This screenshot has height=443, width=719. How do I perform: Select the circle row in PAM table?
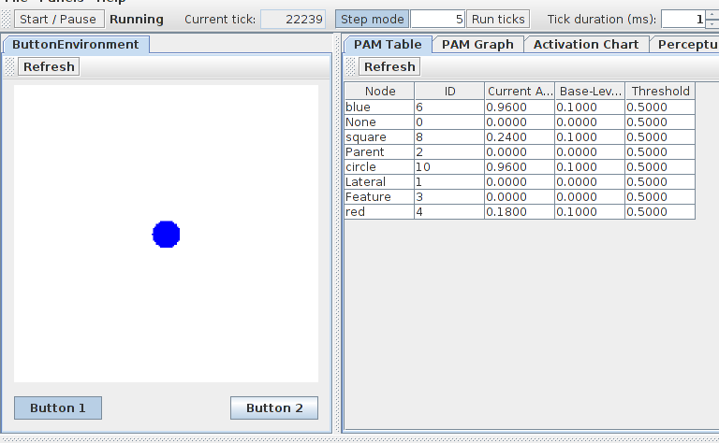coord(379,166)
